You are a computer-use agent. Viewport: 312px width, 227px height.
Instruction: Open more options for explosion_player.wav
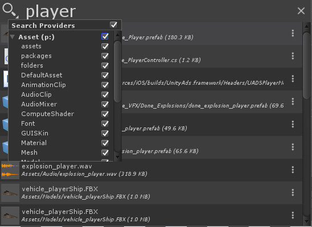(x=293, y=170)
